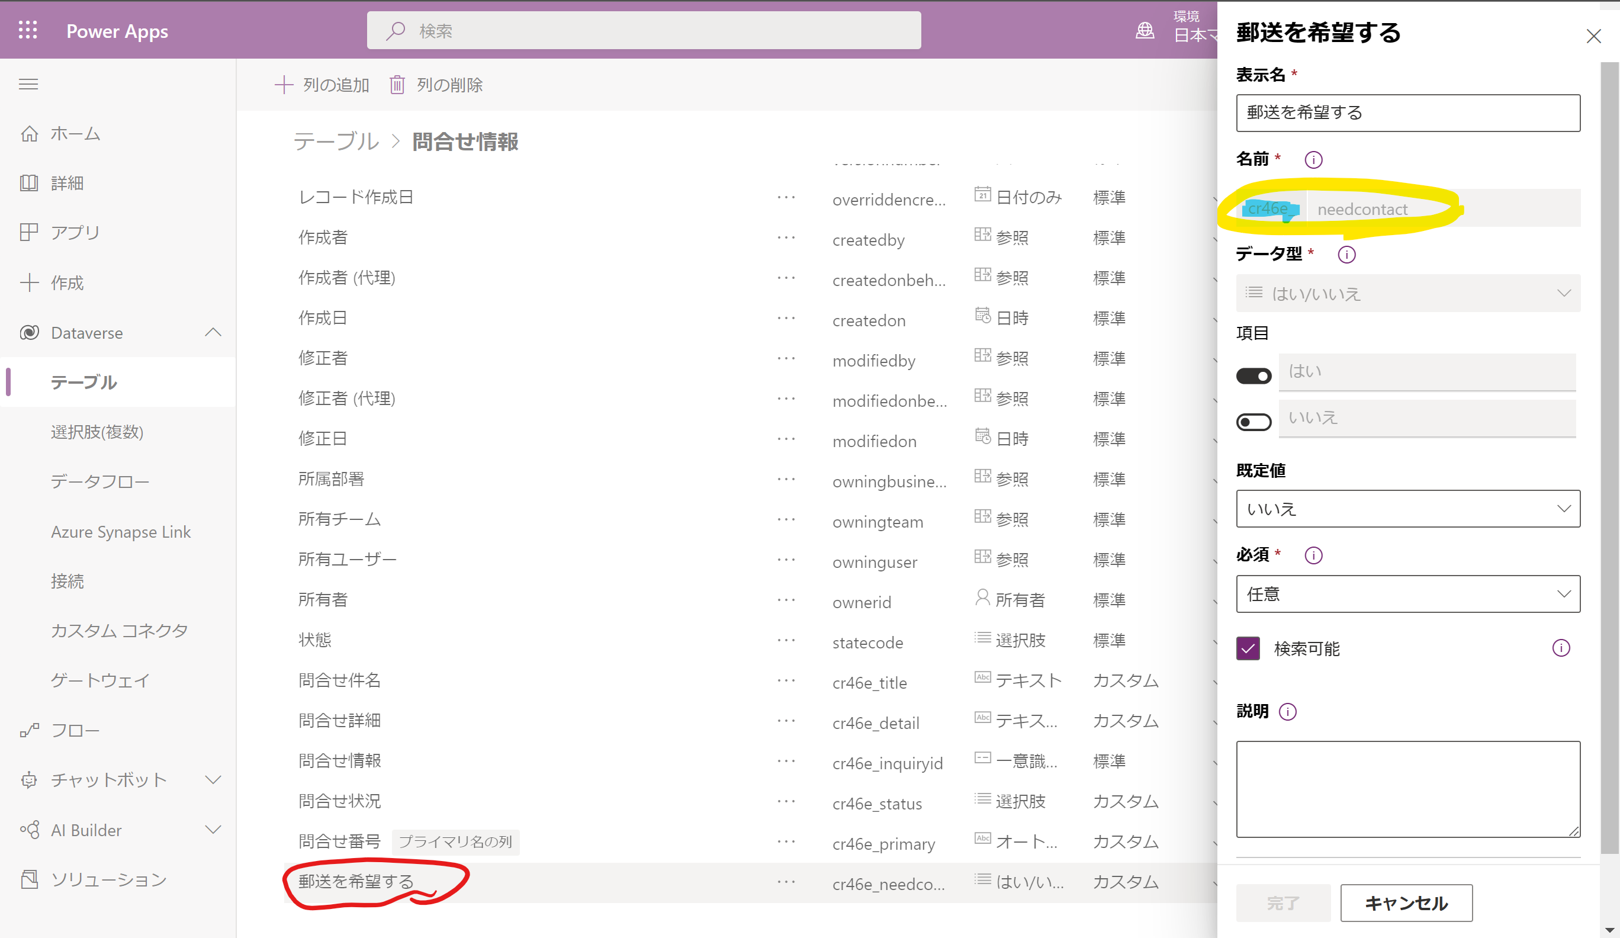Click the テーブル breadcrumb link
The image size is (1620, 938).
(x=336, y=142)
